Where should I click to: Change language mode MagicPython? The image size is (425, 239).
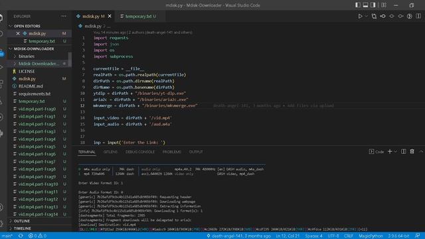click(x=371, y=236)
